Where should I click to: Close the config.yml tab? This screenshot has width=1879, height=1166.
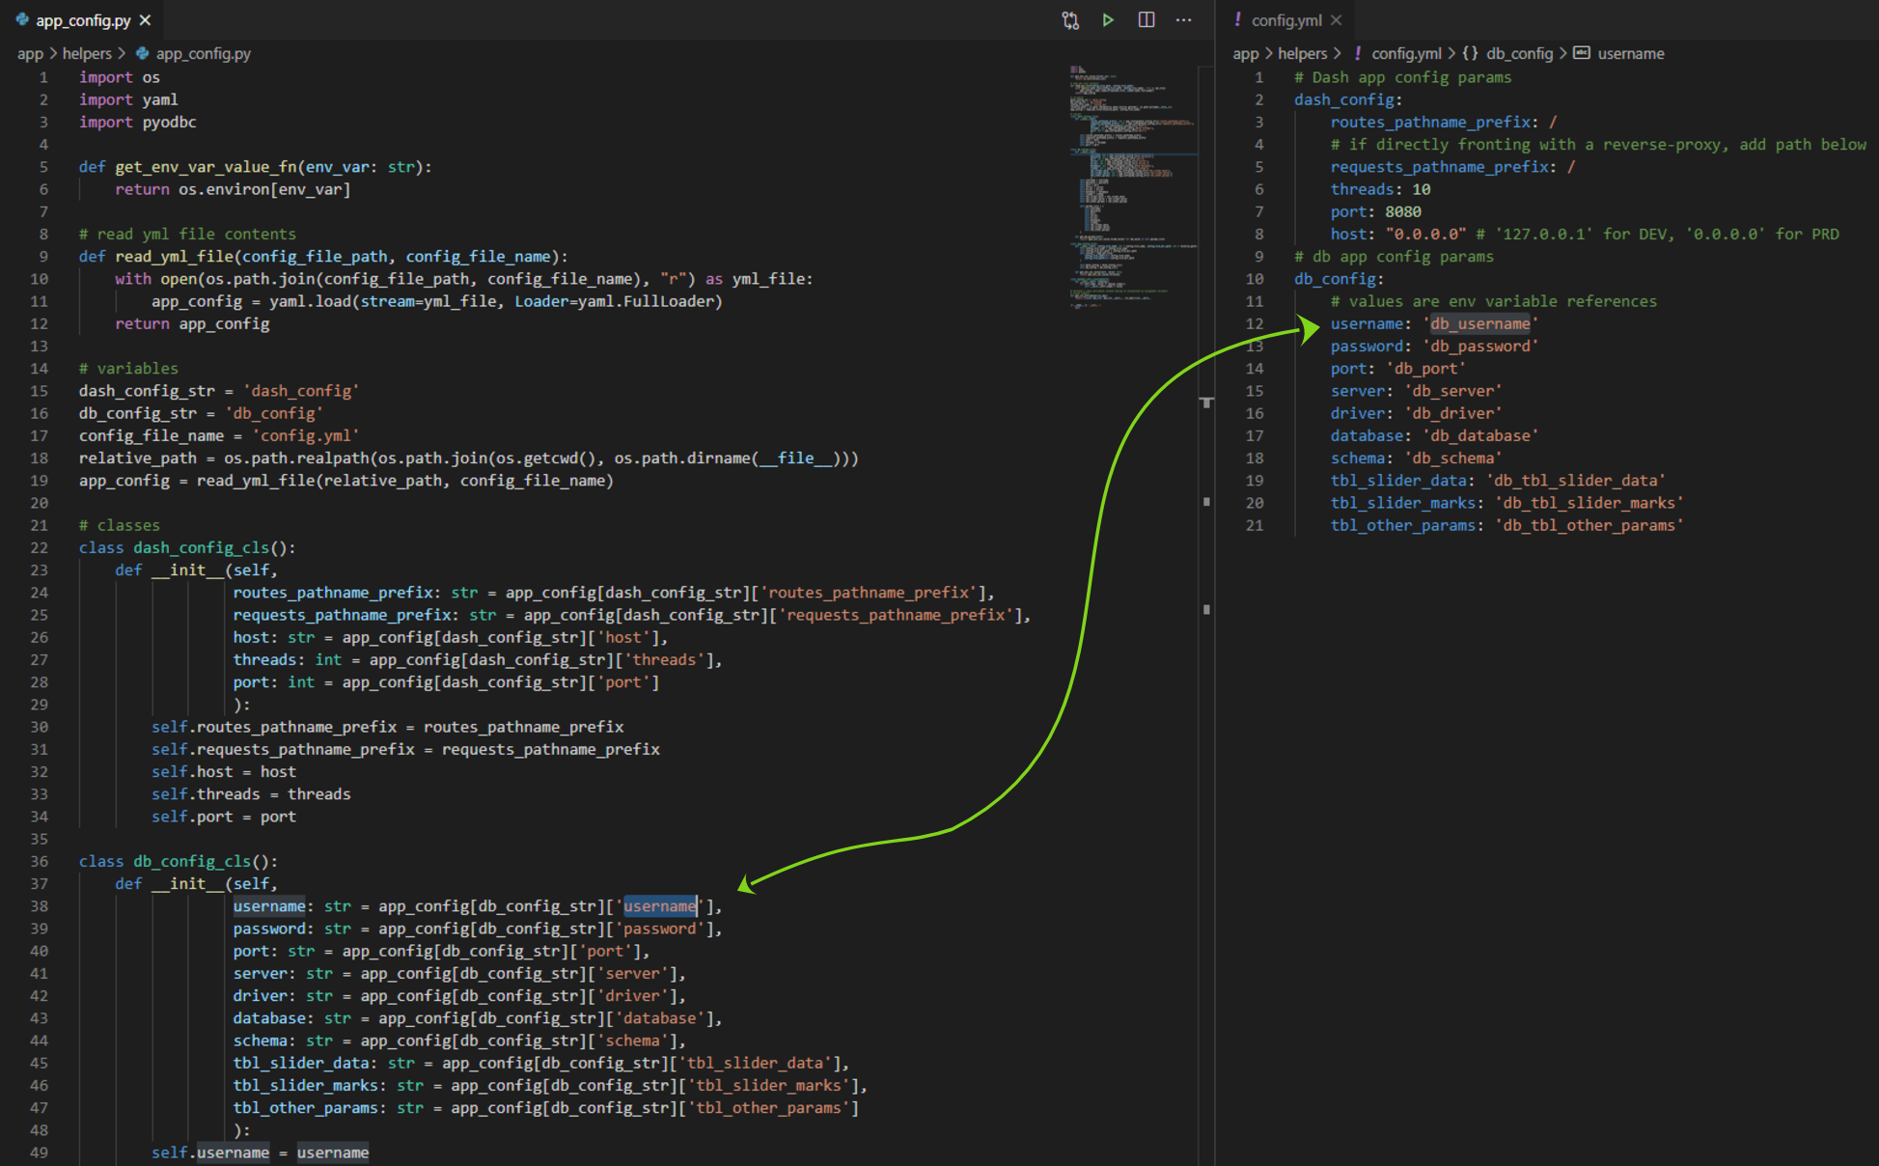(1336, 20)
